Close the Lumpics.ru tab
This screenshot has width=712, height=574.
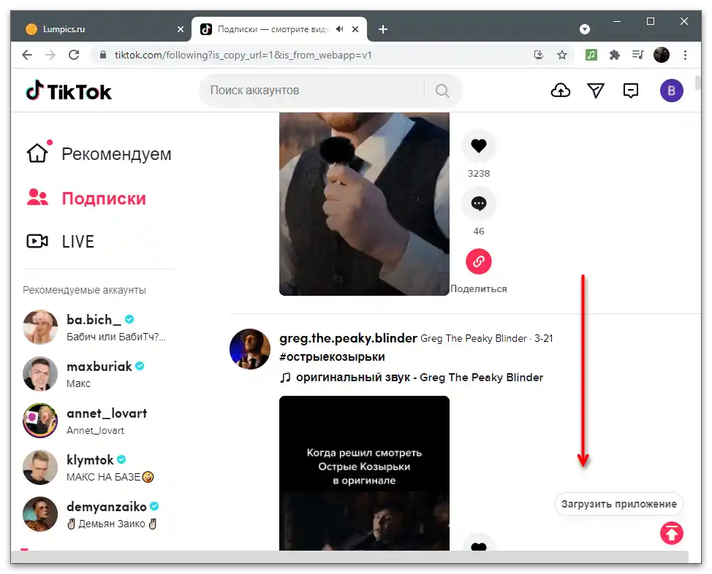point(181,29)
